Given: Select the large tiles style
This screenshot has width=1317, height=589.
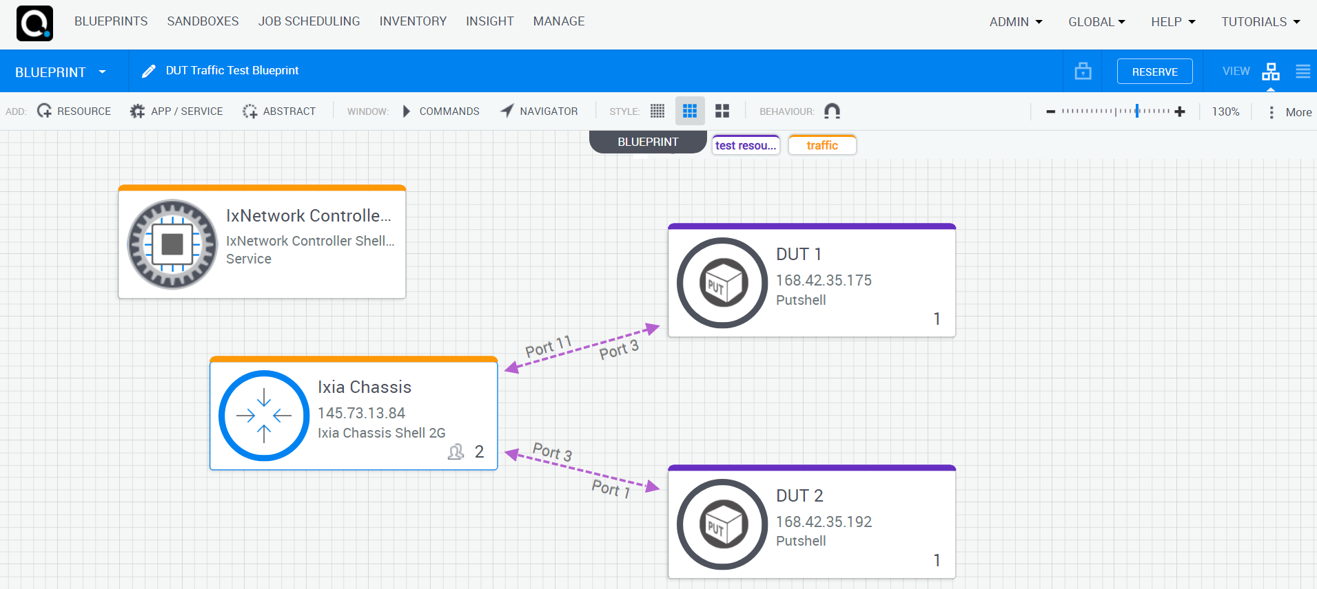Looking at the screenshot, I should coord(722,111).
